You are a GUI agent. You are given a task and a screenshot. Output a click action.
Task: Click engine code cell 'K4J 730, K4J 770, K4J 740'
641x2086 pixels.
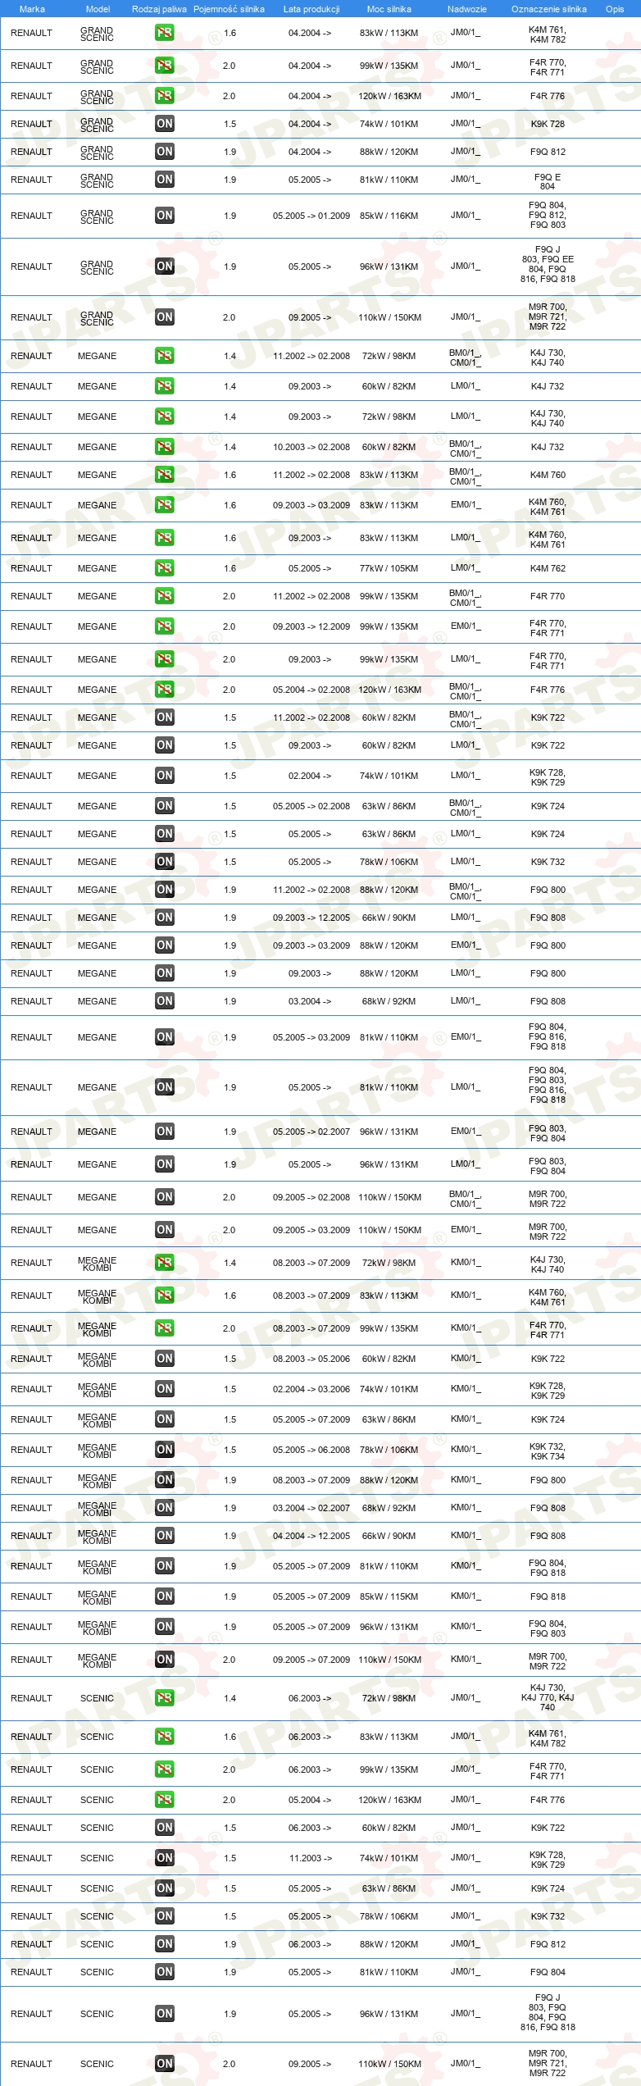tap(548, 1698)
